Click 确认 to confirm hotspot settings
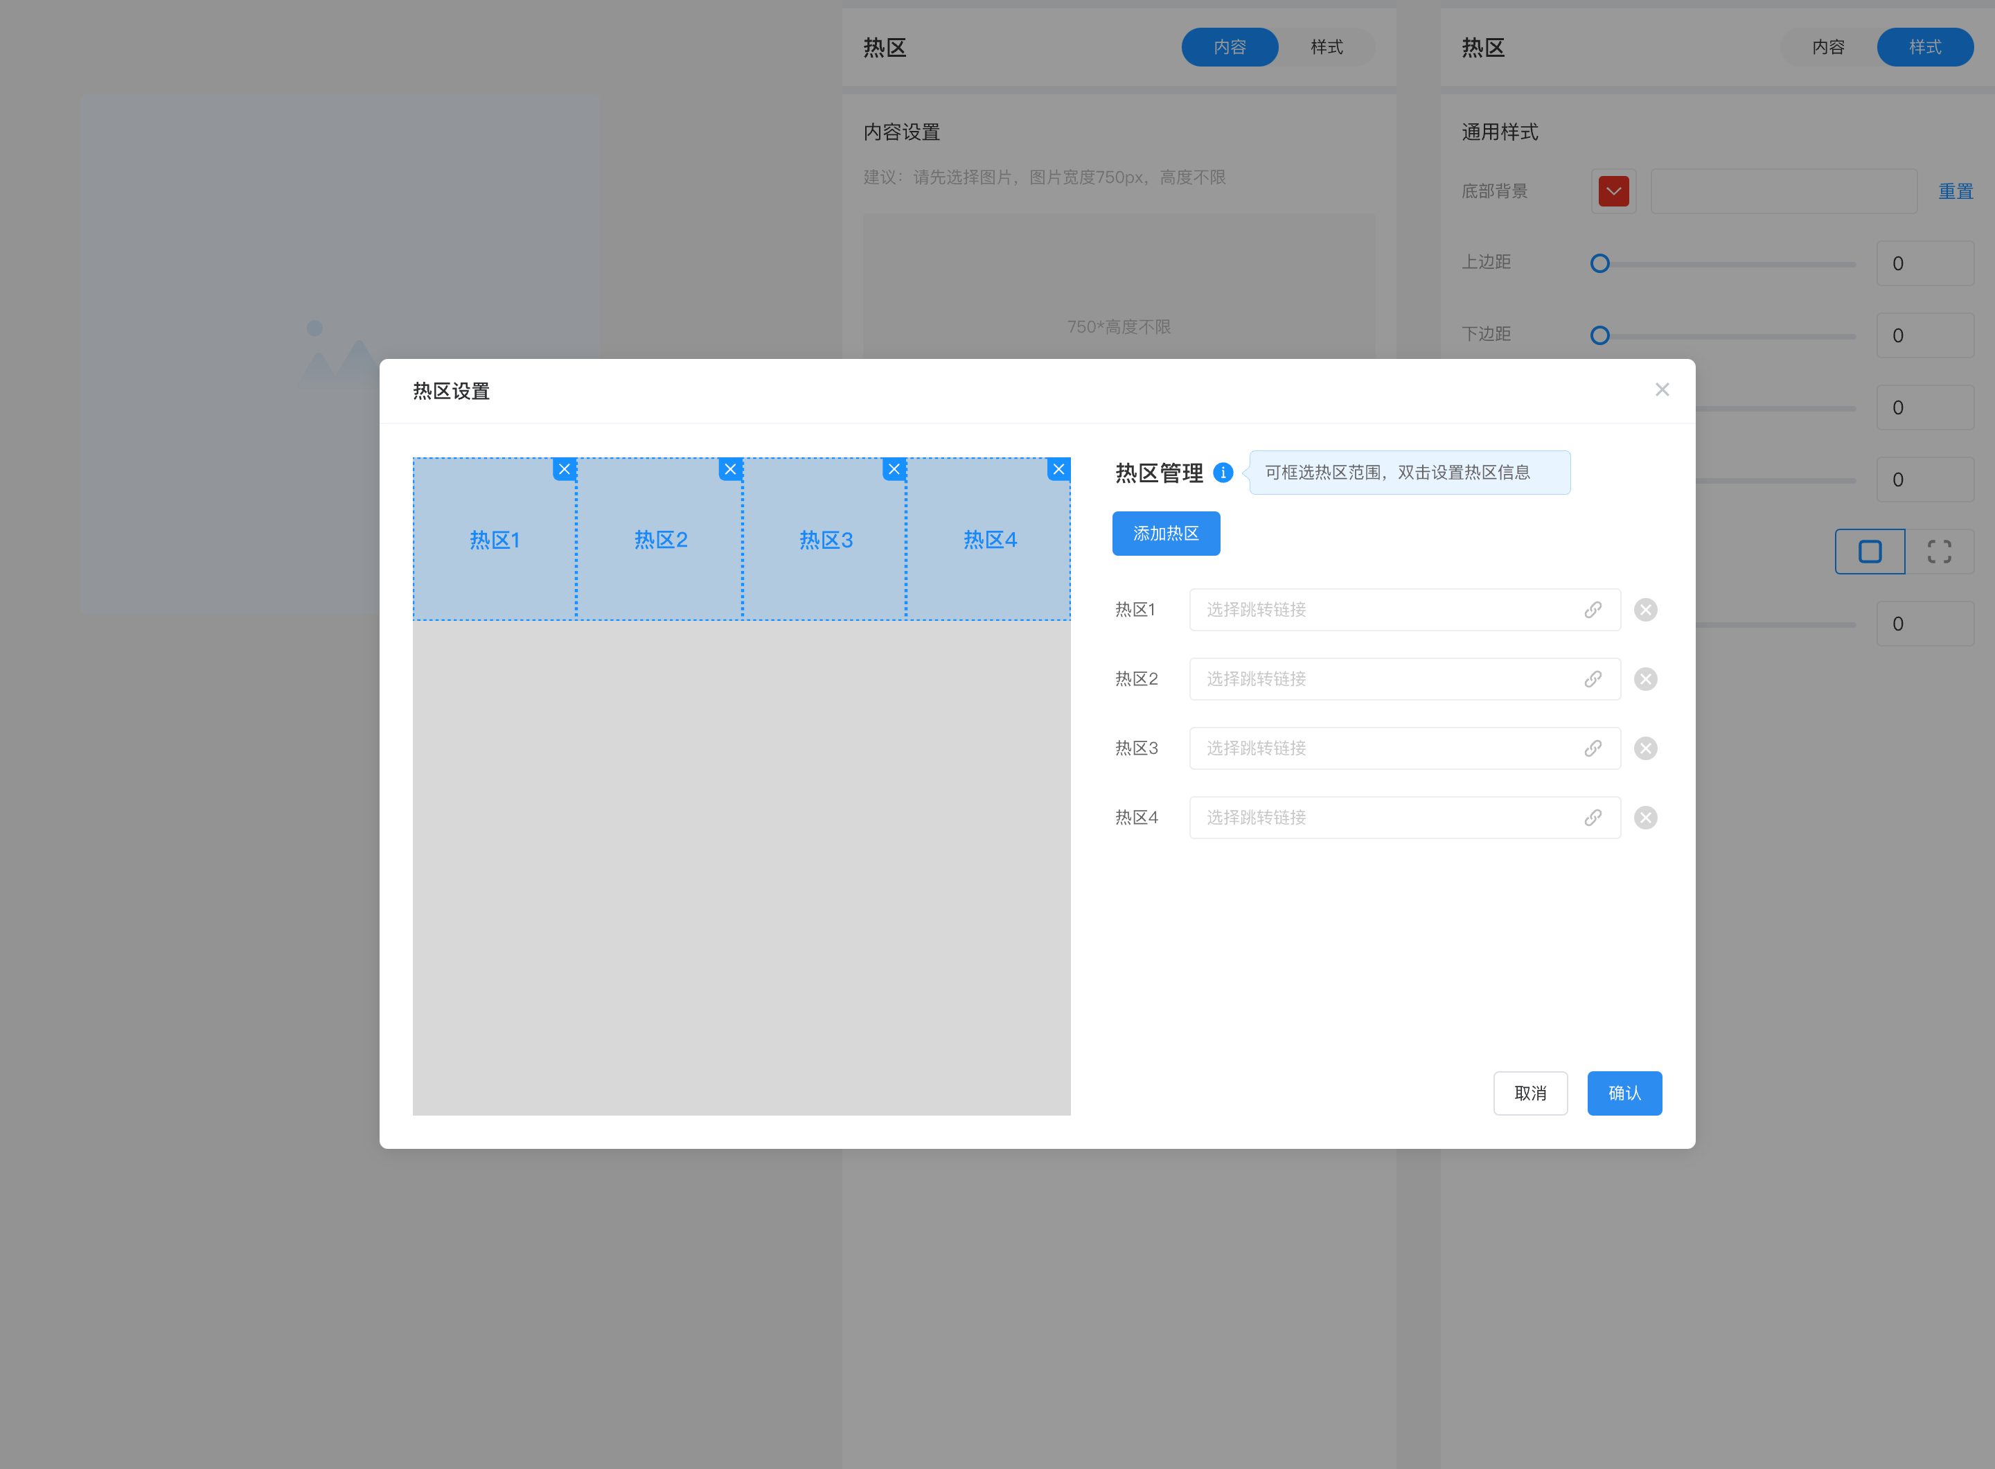 coord(1624,1093)
